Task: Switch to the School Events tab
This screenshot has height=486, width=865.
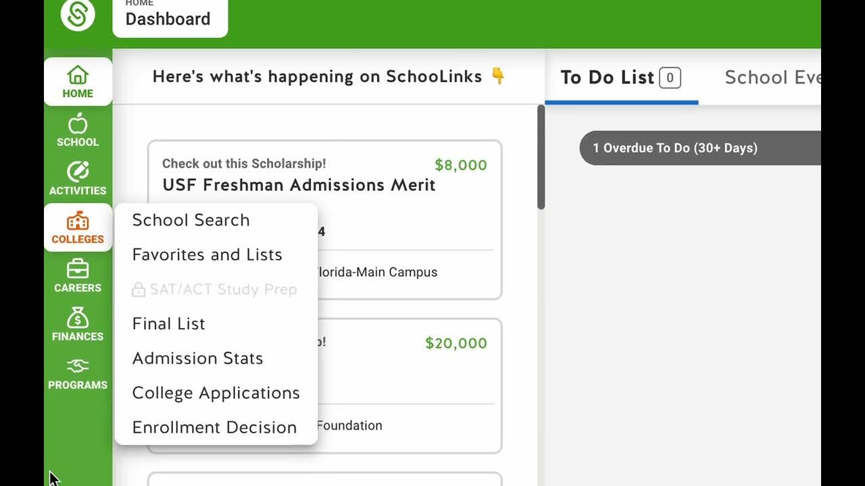Action: click(772, 78)
